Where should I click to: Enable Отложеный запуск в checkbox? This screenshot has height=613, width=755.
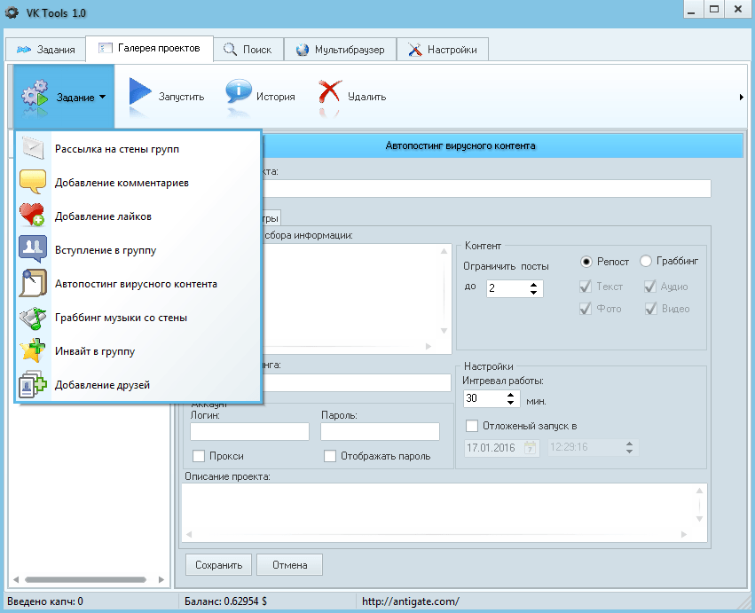[x=472, y=426]
